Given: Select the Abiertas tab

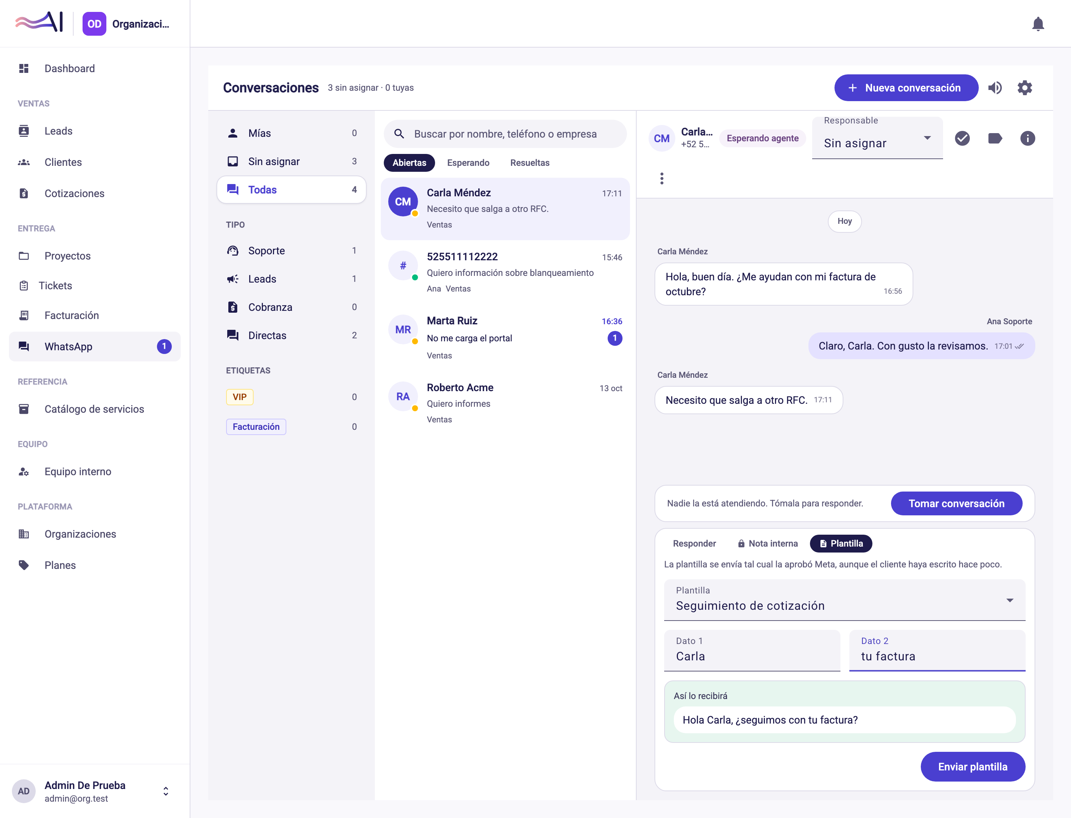Looking at the screenshot, I should [x=409, y=162].
